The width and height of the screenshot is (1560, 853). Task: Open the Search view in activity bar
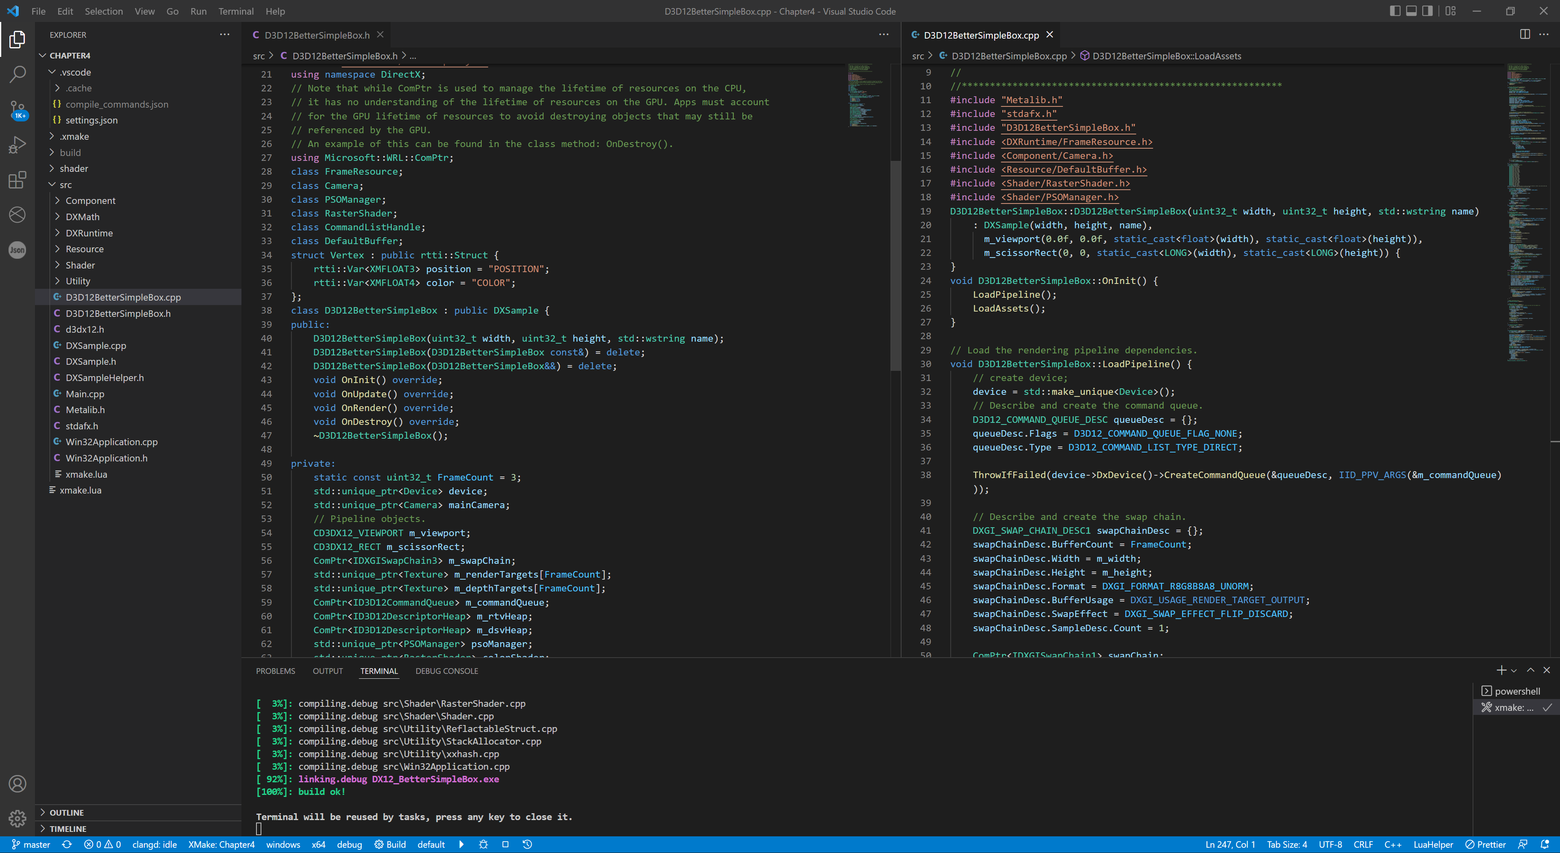click(17, 74)
